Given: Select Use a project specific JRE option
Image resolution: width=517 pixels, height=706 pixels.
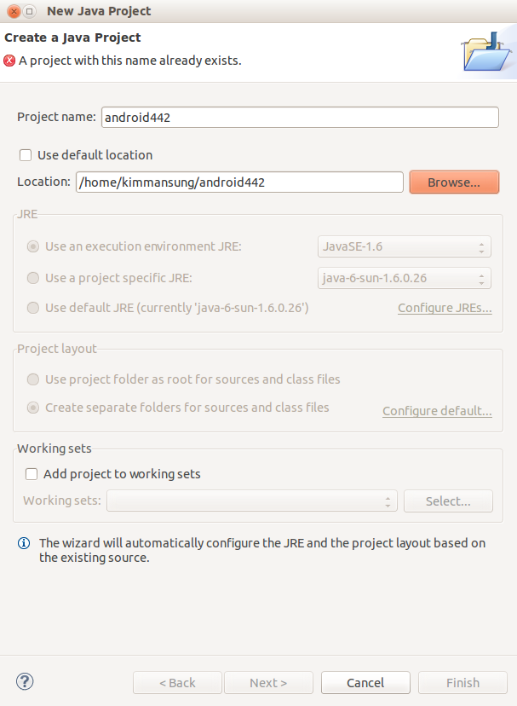Looking at the screenshot, I should pos(33,278).
